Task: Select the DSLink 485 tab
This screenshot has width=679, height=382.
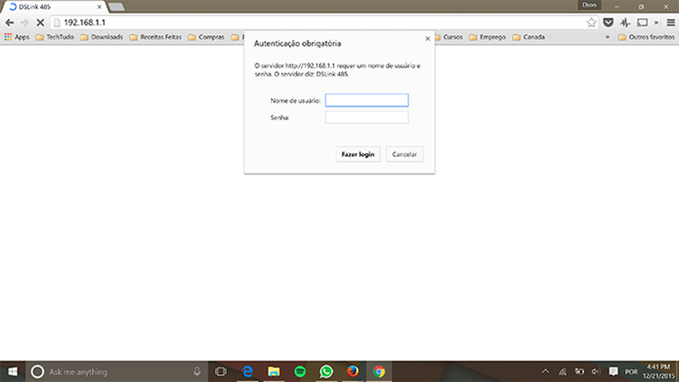Action: click(54, 7)
